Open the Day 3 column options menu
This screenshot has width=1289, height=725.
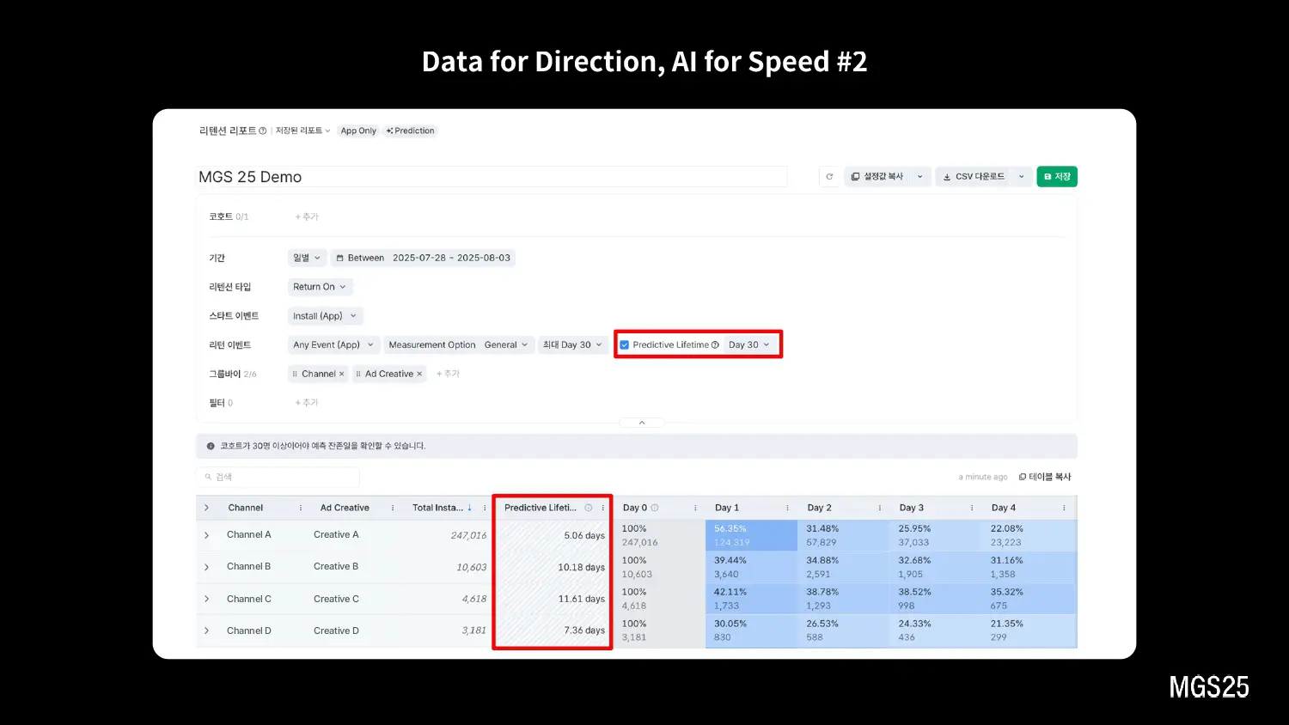tap(972, 509)
